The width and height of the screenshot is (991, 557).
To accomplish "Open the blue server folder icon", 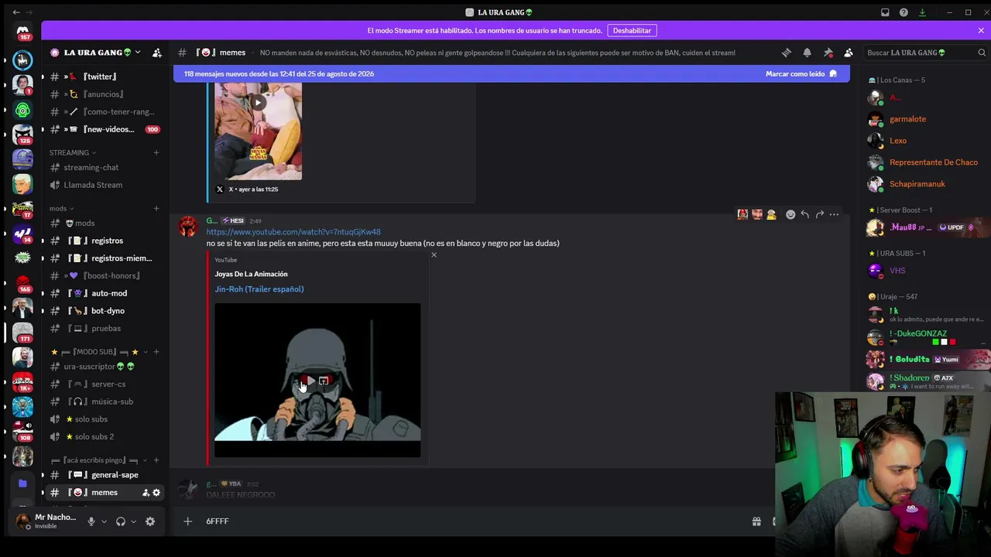I will click(x=22, y=484).
